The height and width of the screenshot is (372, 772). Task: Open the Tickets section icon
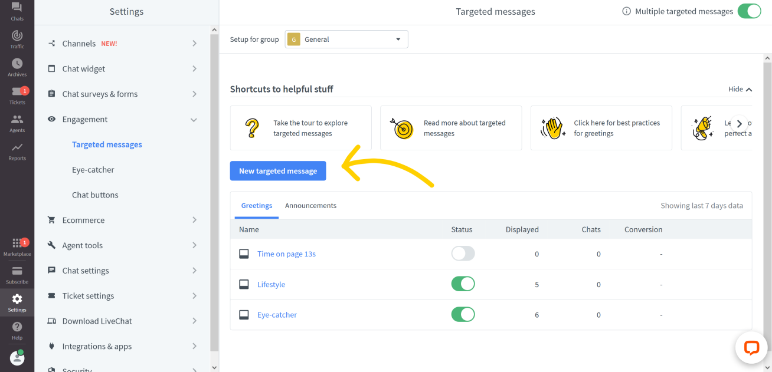click(x=17, y=91)
